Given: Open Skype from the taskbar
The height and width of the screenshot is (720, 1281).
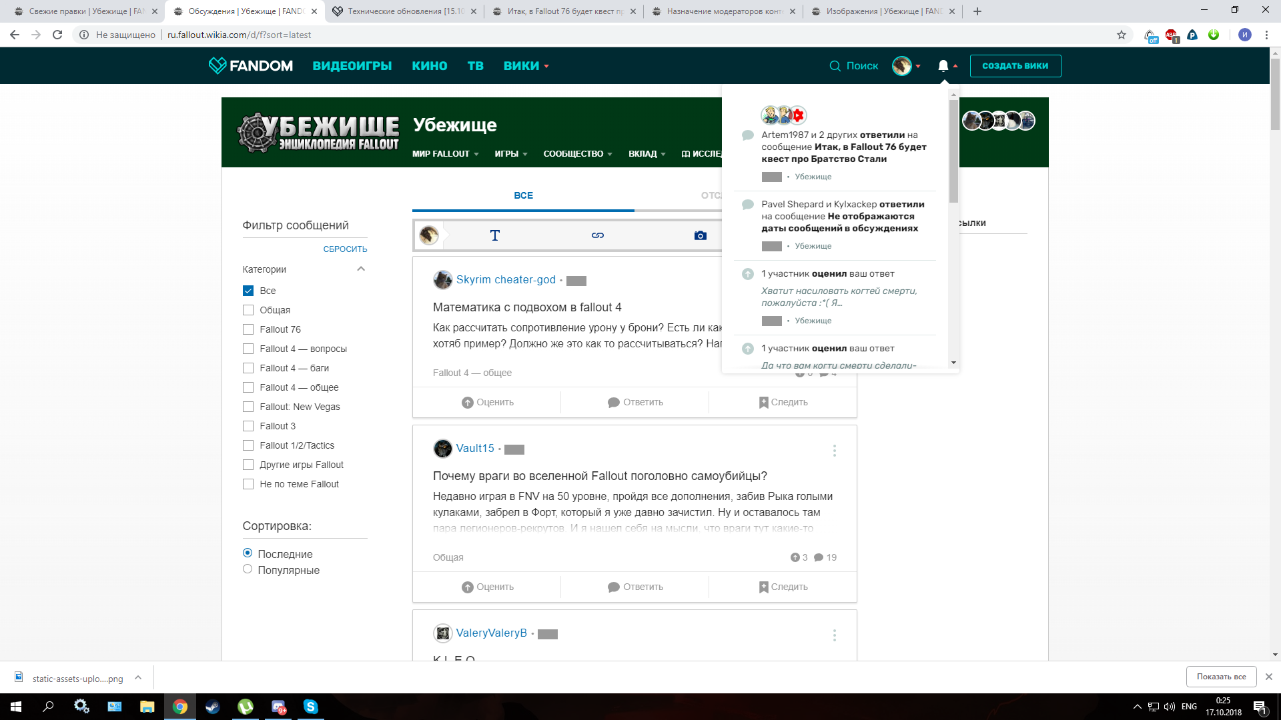Looking at the screenshot, I should 311,707.
